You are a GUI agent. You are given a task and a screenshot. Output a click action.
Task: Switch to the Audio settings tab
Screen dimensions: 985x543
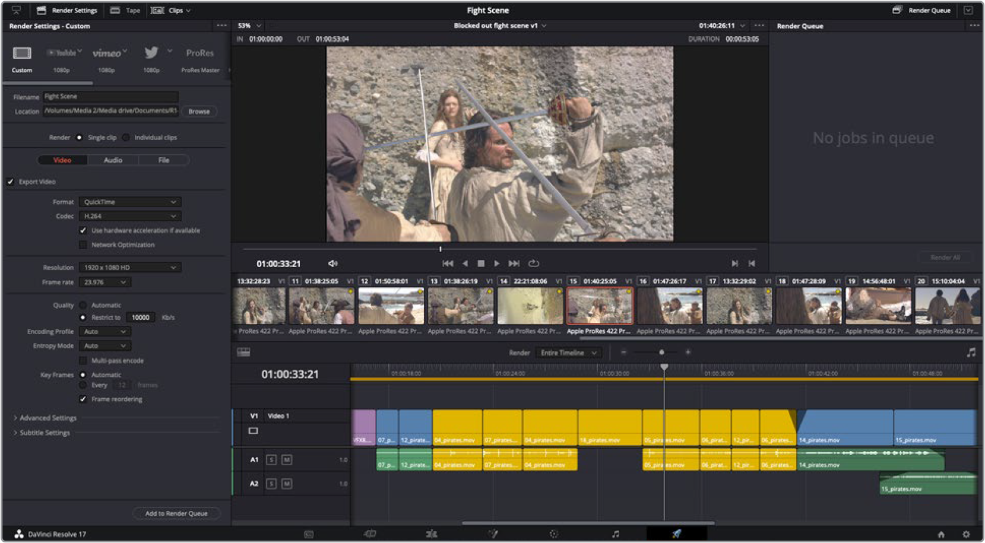[113, 160]
